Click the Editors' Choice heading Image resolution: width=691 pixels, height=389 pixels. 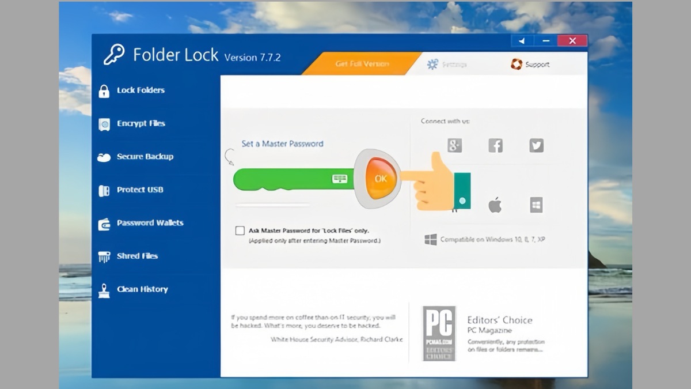500,320
